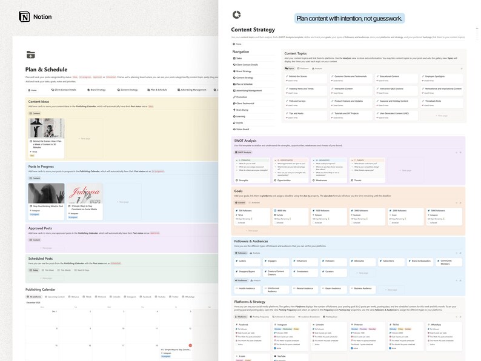Click the Plan & Schedule folder page icon
481x361 pixels.
31,55
